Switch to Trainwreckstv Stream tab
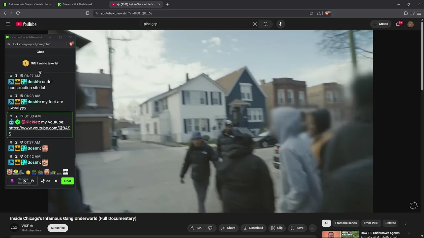 (27, 4)
